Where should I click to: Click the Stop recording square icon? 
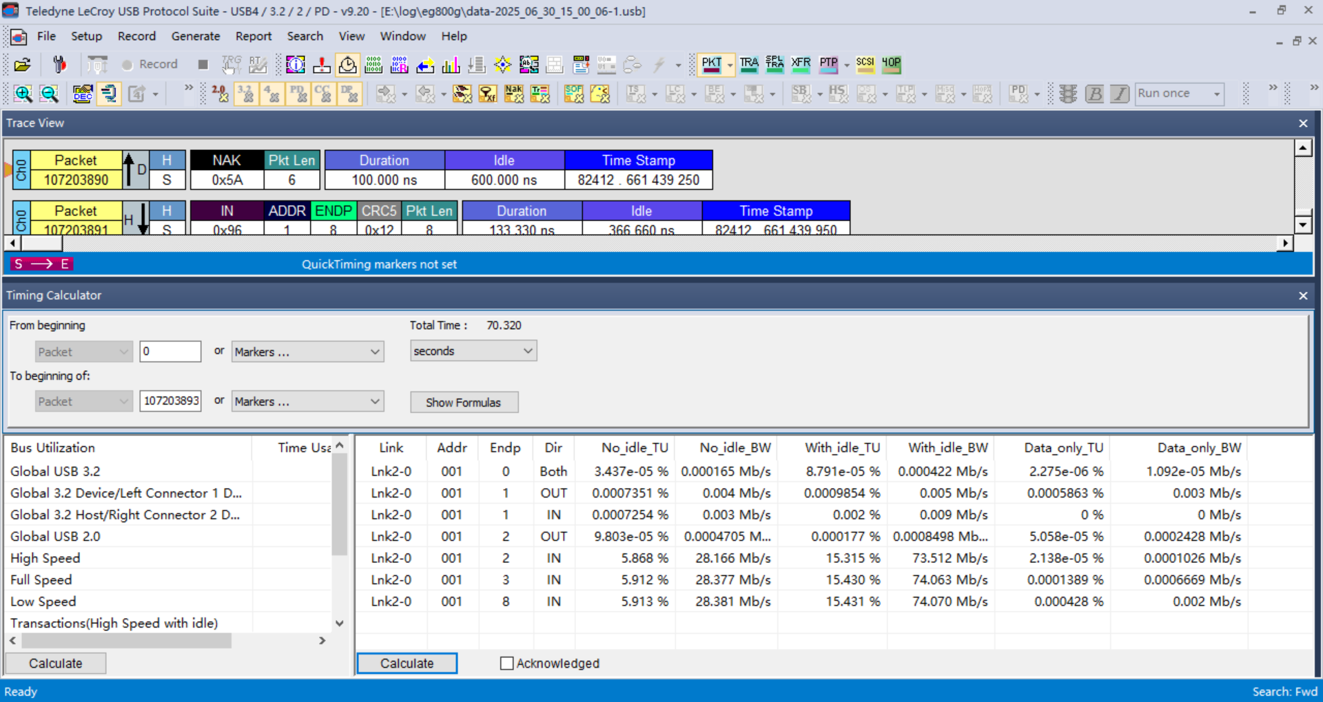(203, 65)
